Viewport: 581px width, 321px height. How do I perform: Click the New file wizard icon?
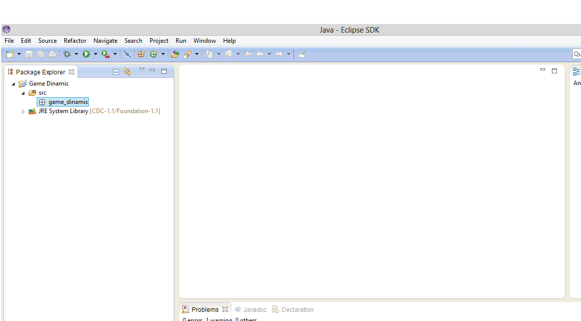tap(10, 55)
